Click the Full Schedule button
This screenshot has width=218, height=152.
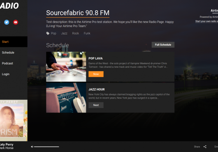pyautogui.click(x=163, y=45)
